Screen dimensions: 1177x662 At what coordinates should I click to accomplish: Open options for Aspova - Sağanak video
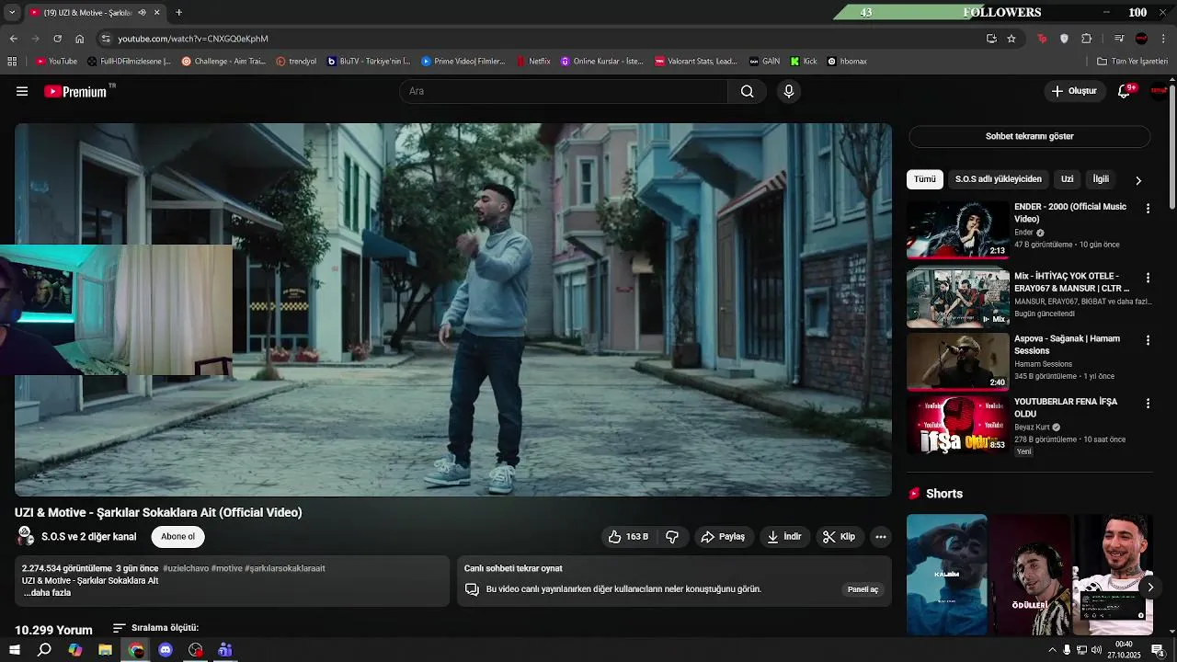(1148, 340)
